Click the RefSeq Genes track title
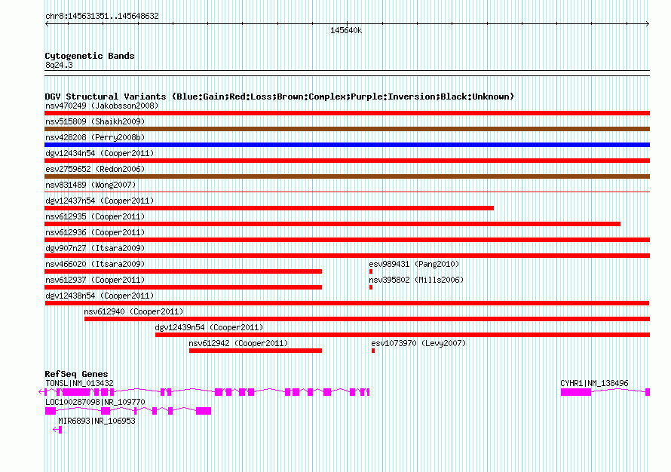Screen dimensions: 671x472 click(x=76, y=374)
